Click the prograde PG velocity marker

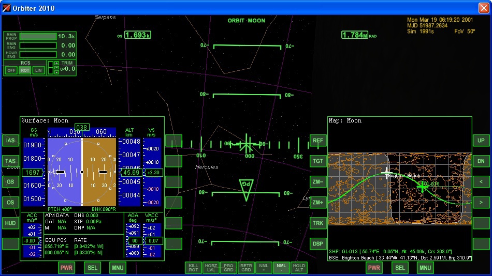point(247,190)
